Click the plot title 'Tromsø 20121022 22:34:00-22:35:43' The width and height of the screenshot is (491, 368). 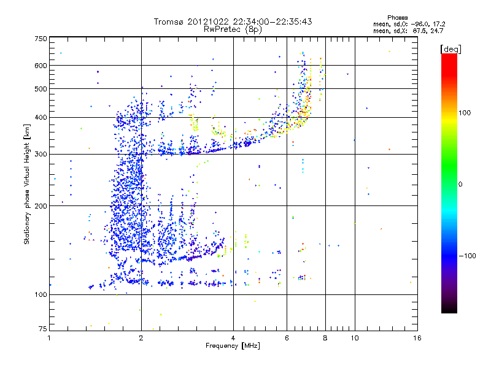pyautogui.click(x=233, y=21)
